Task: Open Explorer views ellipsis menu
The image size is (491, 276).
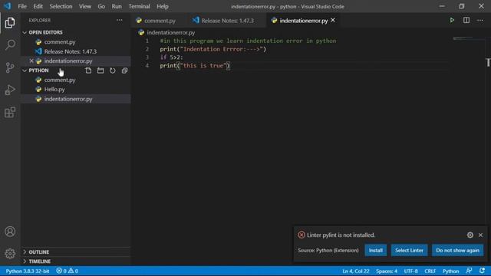Action: [120, 21]
